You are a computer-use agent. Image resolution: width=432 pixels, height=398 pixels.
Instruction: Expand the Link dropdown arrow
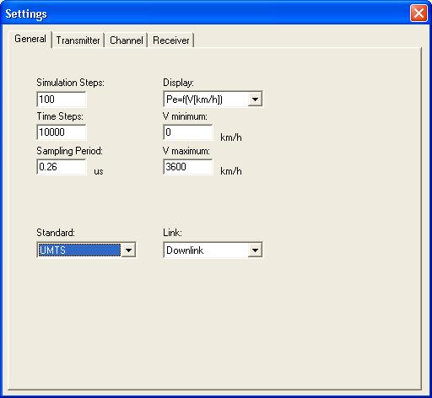tap(255, 250)
